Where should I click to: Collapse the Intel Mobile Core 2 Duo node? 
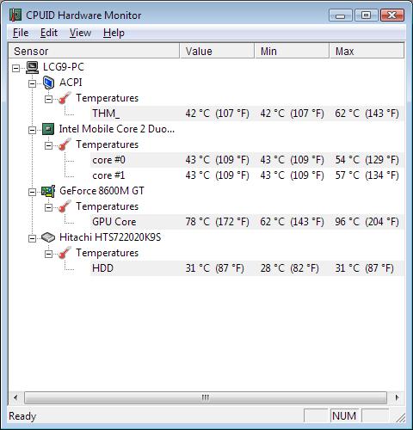coord(32,130)
